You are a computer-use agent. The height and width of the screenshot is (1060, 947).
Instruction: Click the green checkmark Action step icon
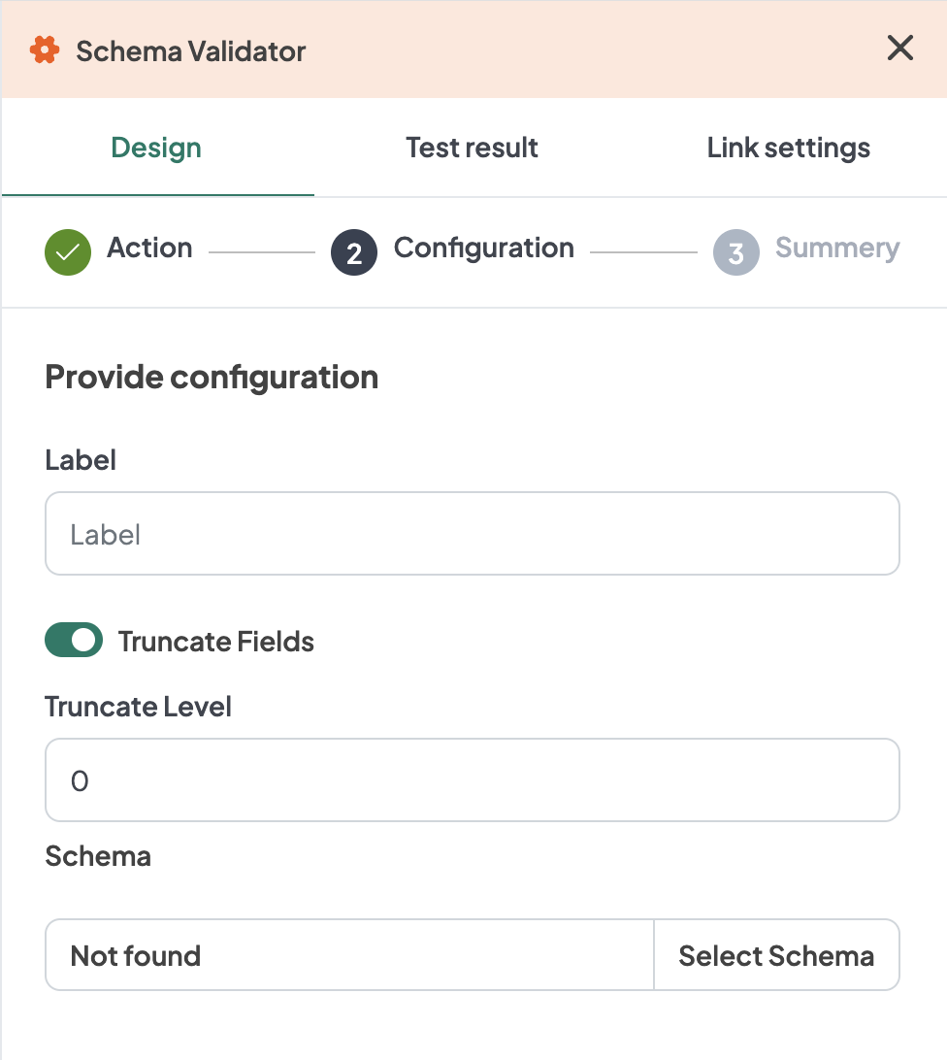tap(68, 252)
